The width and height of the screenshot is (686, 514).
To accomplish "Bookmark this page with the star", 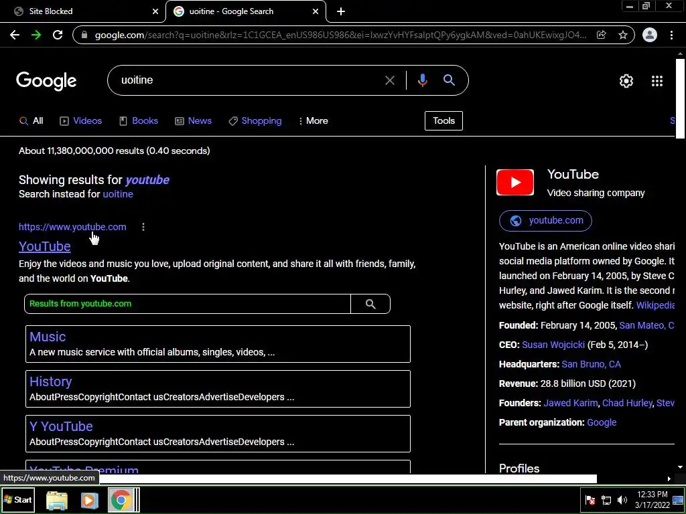I will click(x=623, y=35).
